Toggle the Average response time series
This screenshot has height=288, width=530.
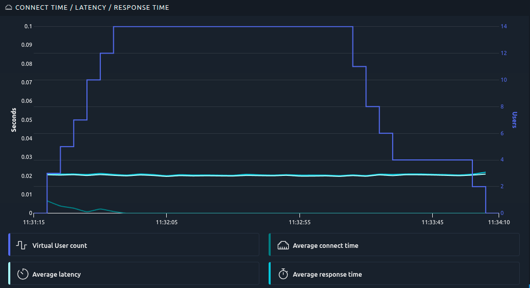394,273
